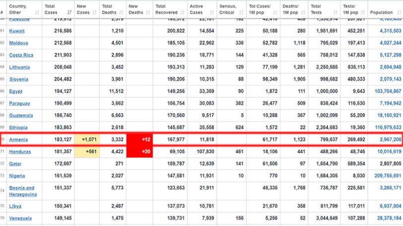The width and height of the screenshot is (403, 226).
Task: Sort by Active Cases sort icon
Action: [x=212, y=12]
